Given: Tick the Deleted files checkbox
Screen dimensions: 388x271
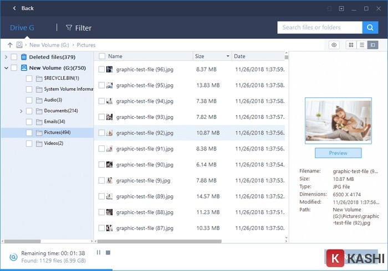Looking at the screenshot, I should [x=14, y=57].
